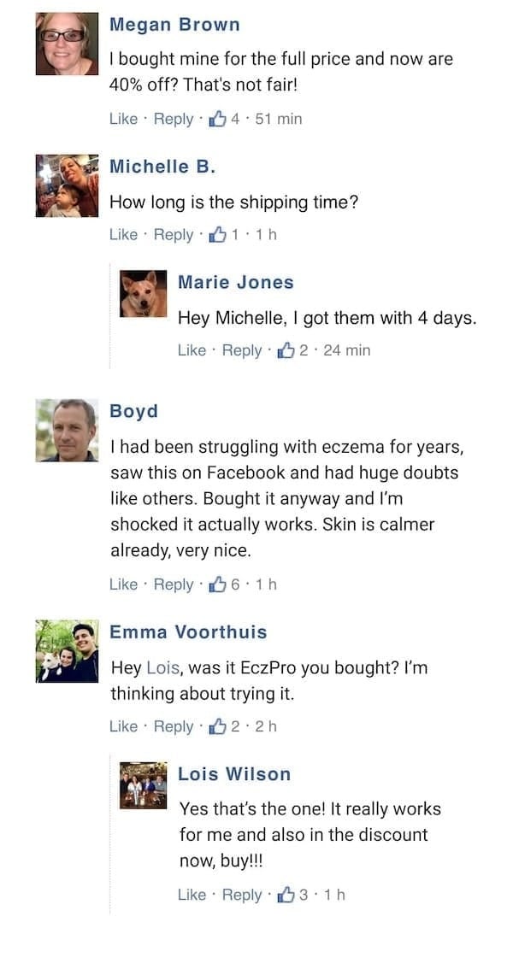The height and width of the screenshot is (975, 513).
Task: Open Marie Jones's dog profile picture
Action: [x=143, y=295]
